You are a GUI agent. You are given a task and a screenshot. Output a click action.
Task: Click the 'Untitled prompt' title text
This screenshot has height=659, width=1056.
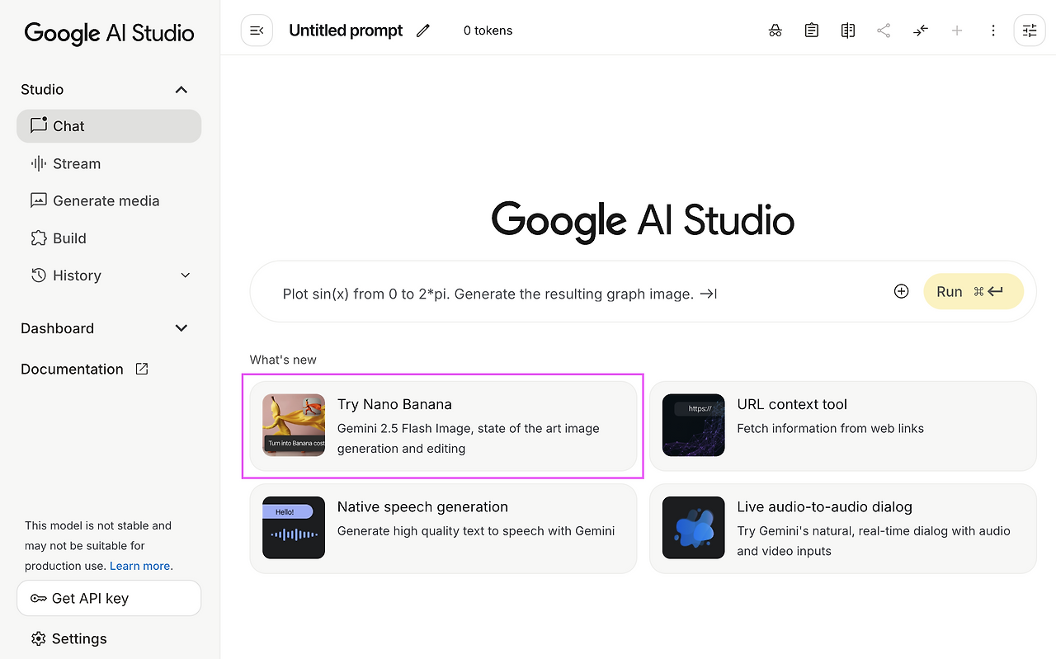[346, 31]
